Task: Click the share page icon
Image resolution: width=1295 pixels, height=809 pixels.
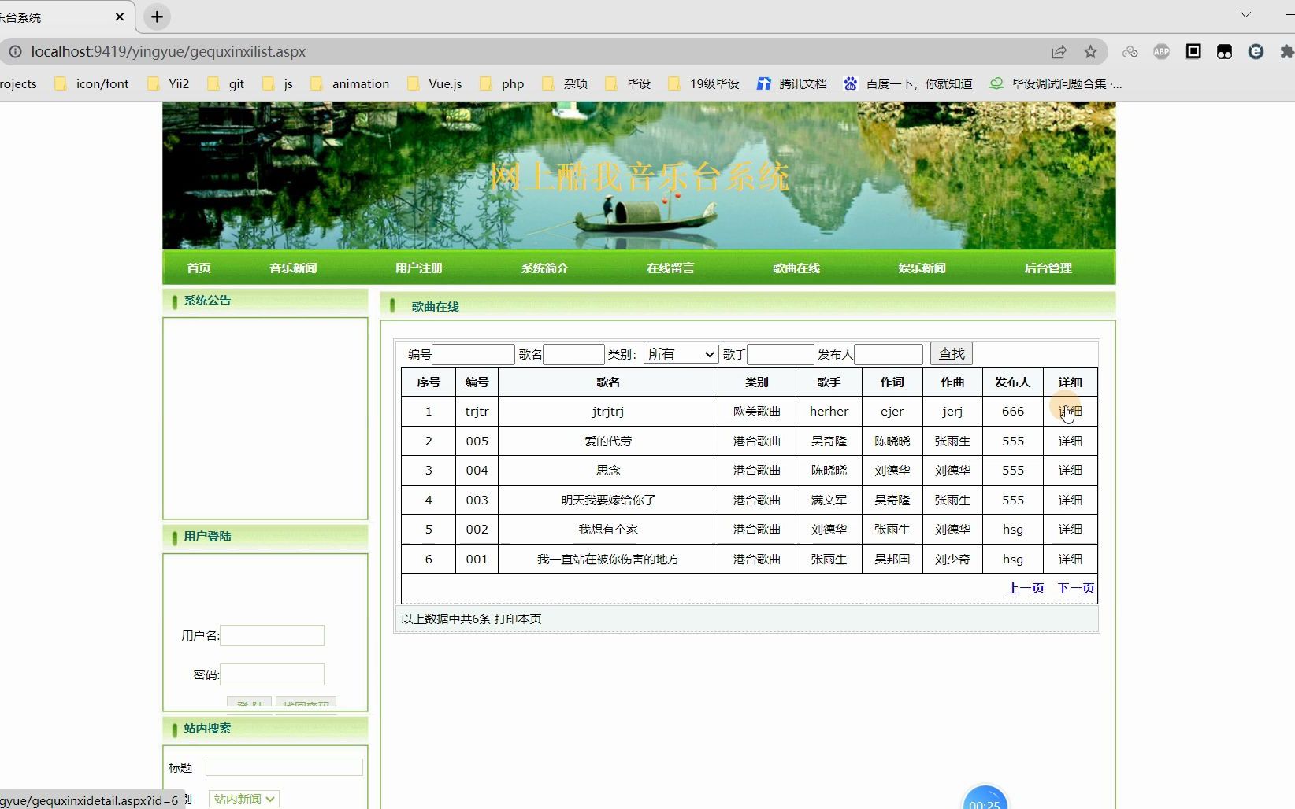Action: [1059, 52]
